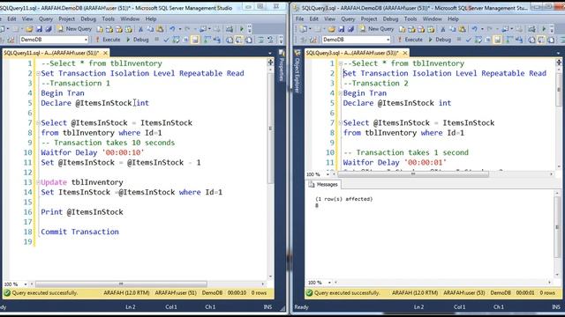The image size is (565, 317).
Task: Open Project menu in right window
Action: [x=369, y=18]
